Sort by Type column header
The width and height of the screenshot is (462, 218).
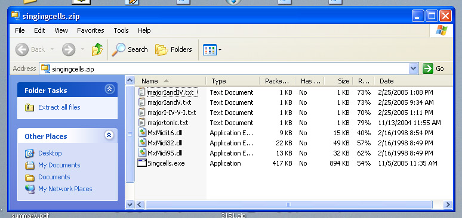(232, 81)
